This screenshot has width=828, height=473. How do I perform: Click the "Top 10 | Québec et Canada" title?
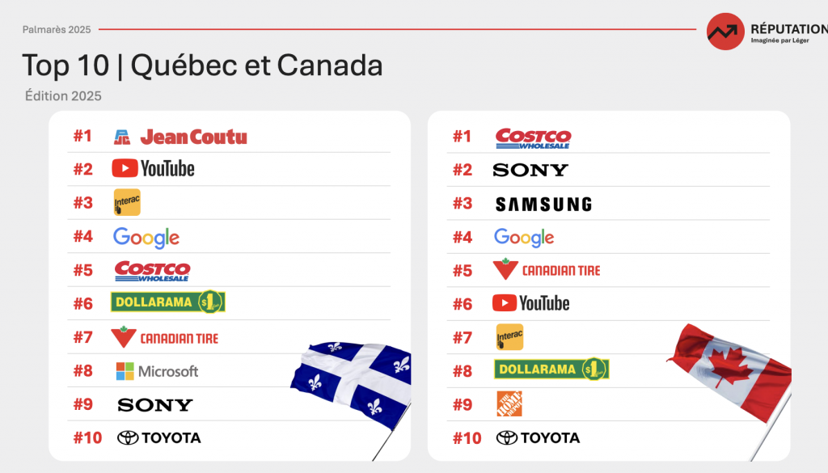point(202,65)
